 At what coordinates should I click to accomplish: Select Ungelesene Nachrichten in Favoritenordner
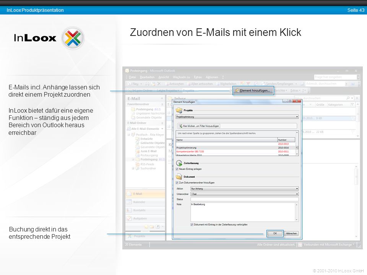[148, 113]
